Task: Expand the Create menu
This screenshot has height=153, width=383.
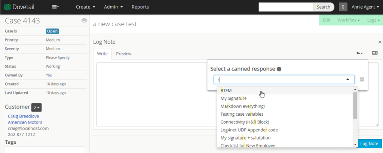Action: [85, 7]
